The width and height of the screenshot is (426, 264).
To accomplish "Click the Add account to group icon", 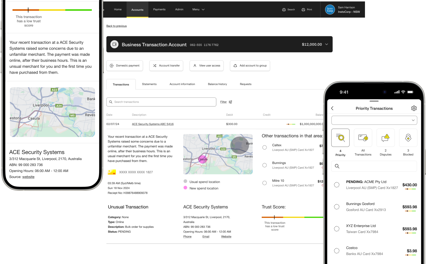I will click(235, 66).
